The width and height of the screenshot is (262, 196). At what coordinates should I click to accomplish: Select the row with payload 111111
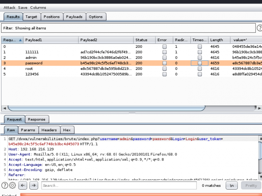(x=132, y=52)
